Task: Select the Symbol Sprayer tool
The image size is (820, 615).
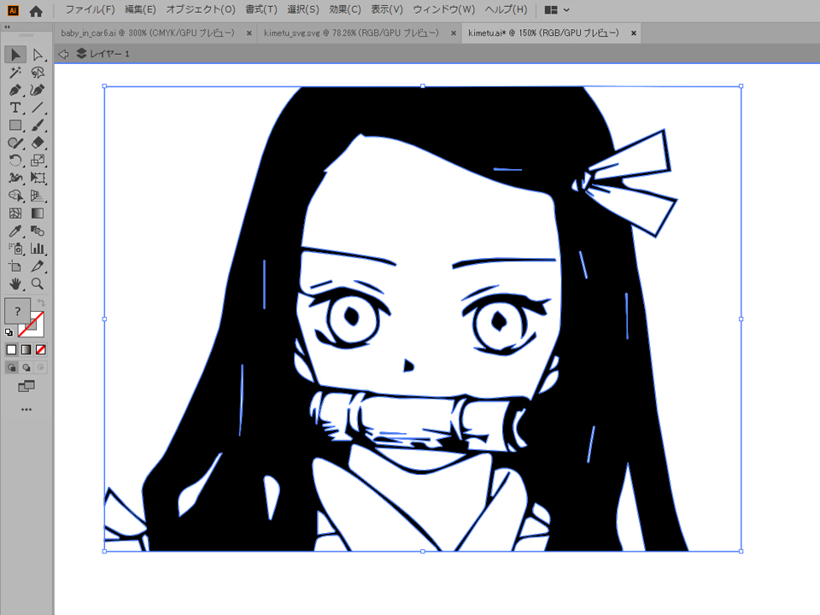Action: point(15,249)
